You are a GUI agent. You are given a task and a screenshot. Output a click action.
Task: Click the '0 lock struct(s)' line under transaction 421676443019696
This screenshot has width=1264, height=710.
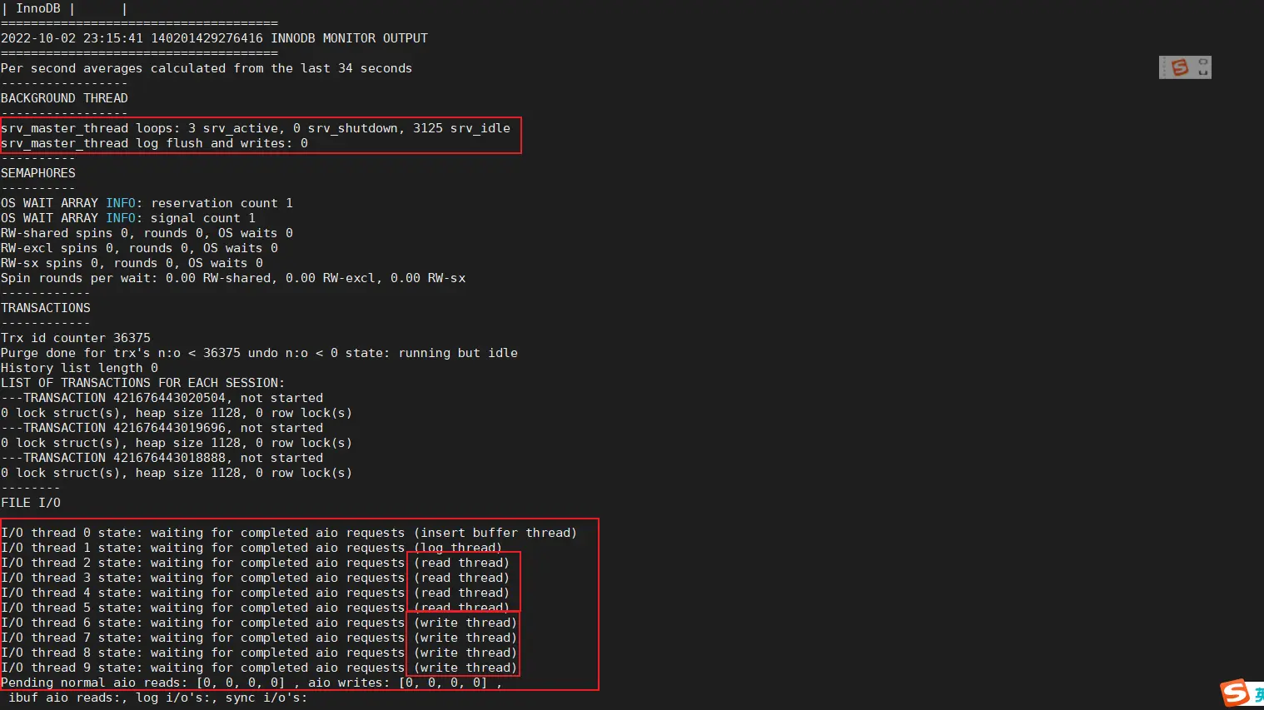pyautogui.click(x=177, y=443)
